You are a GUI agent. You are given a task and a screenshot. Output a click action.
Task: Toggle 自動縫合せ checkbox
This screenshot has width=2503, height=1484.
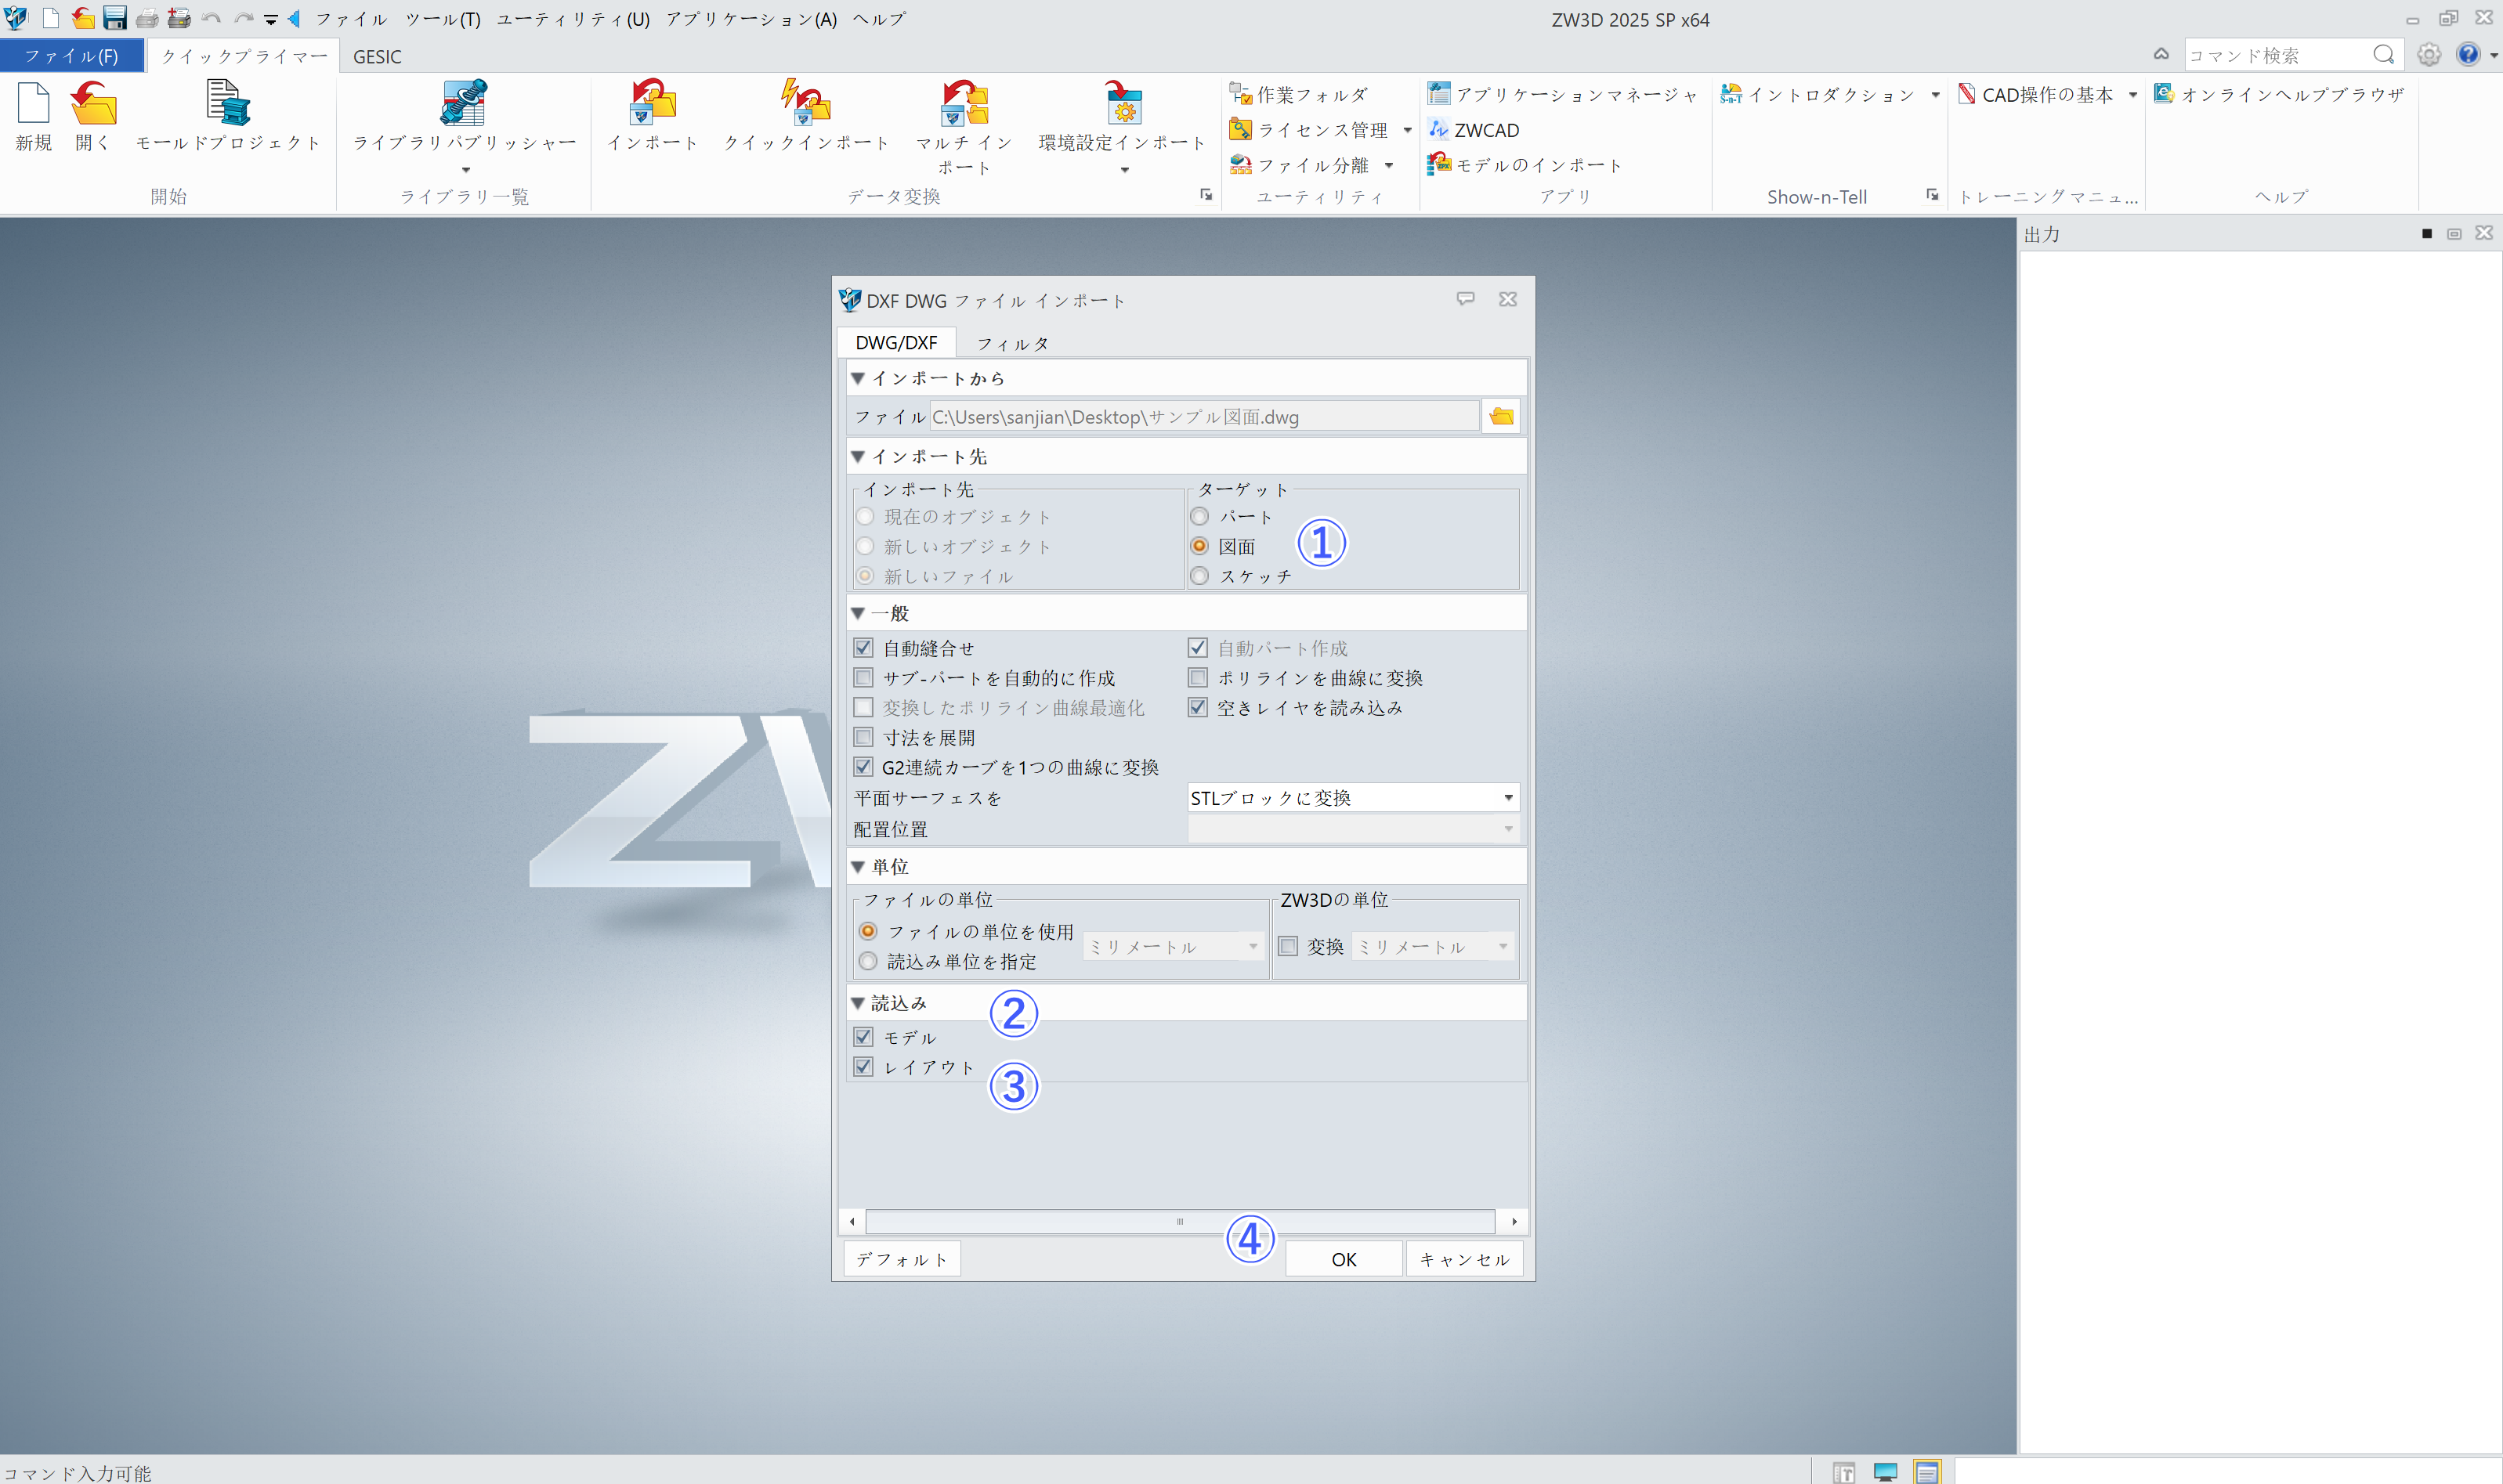click(x=863, y=648)
